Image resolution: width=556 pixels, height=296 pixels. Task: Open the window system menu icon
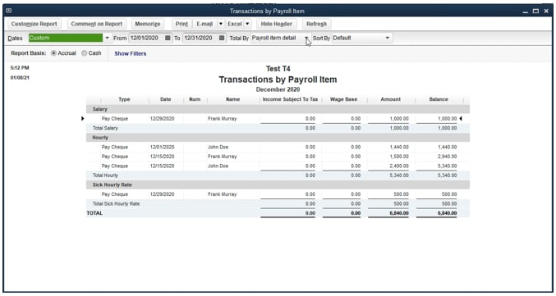tap(9, 11)
